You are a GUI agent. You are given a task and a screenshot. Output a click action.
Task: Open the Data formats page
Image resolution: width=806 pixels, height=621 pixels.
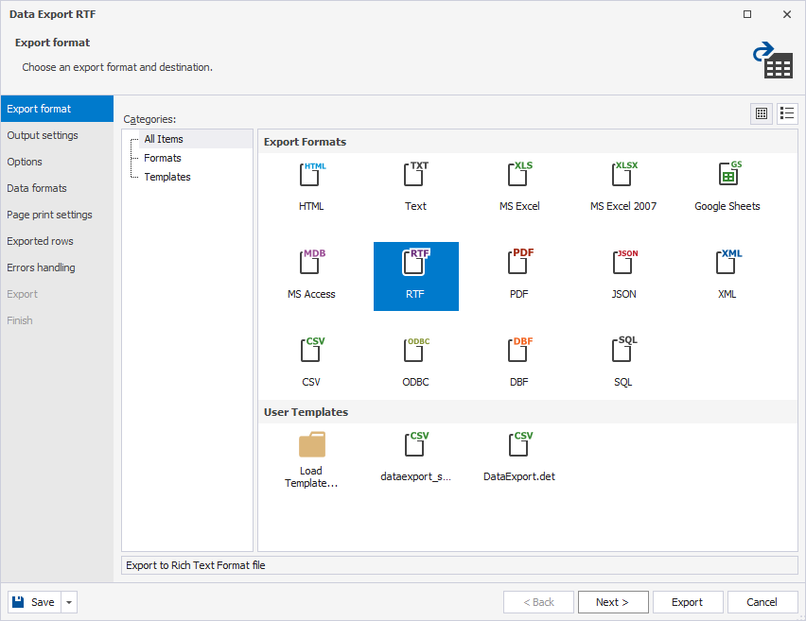[x=37, y=188]
